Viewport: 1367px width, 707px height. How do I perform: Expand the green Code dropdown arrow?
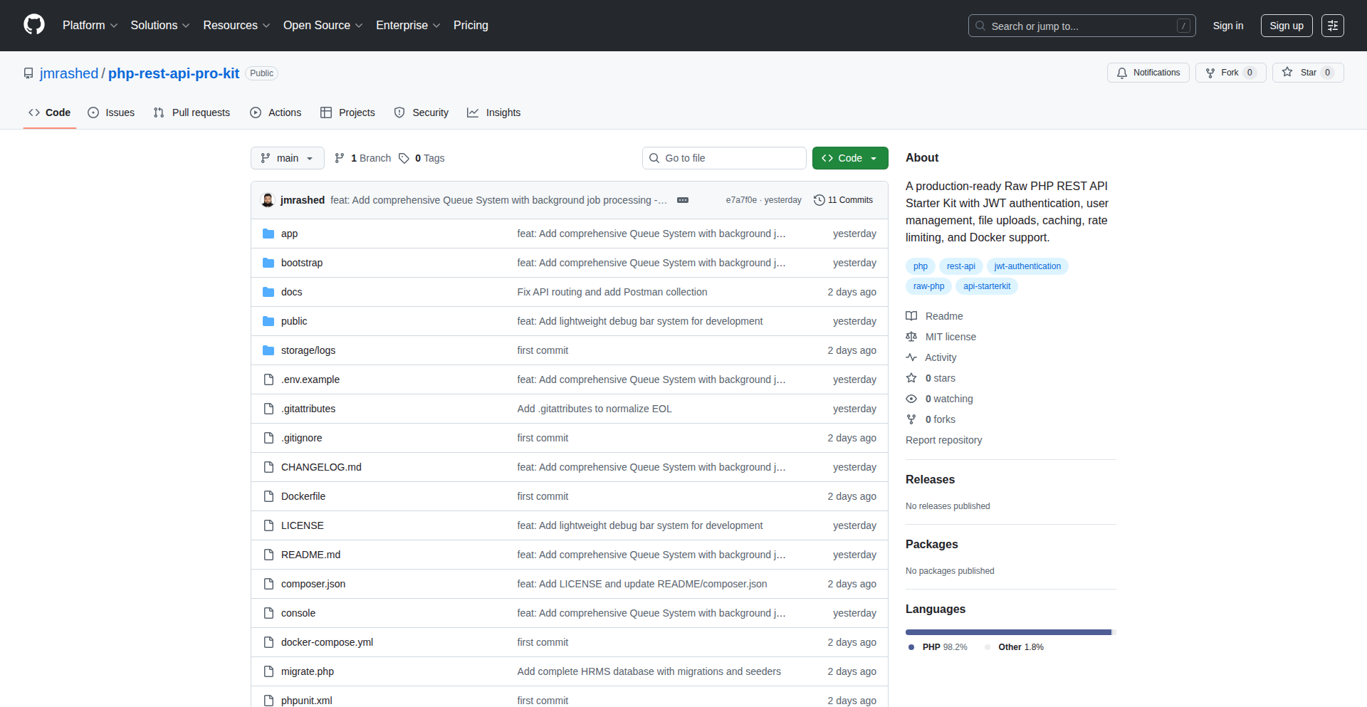874,158
